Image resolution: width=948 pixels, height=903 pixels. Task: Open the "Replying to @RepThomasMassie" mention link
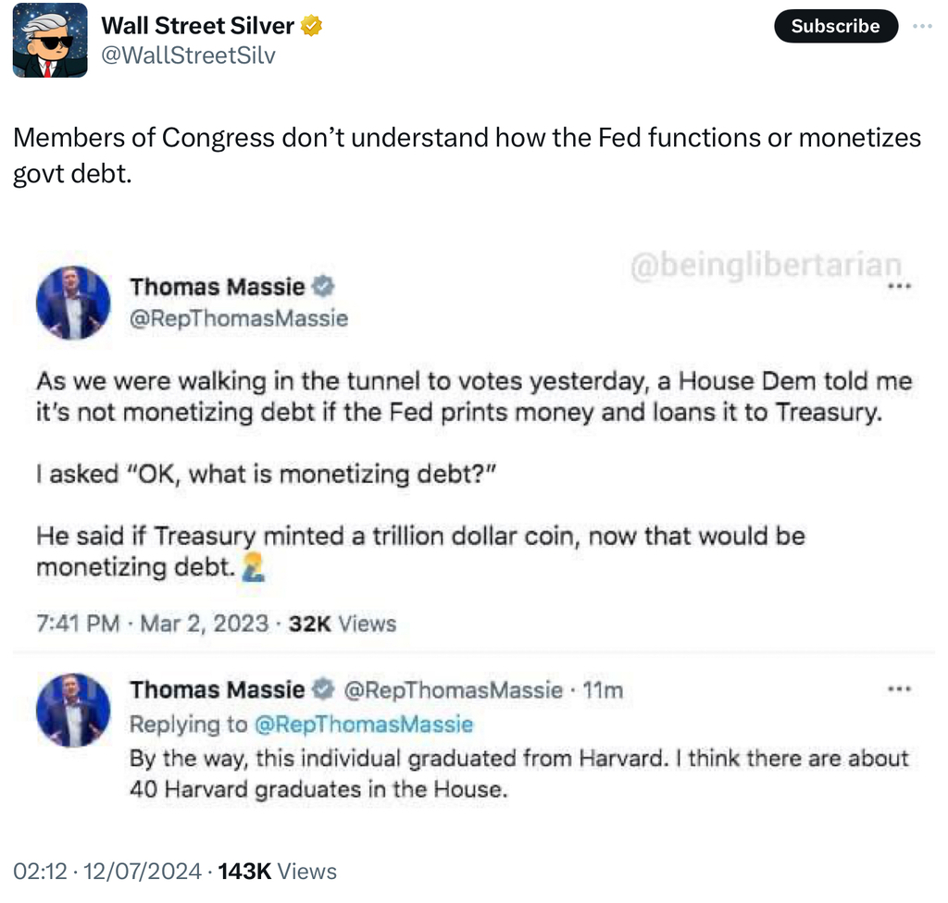(x=360, y=724)
